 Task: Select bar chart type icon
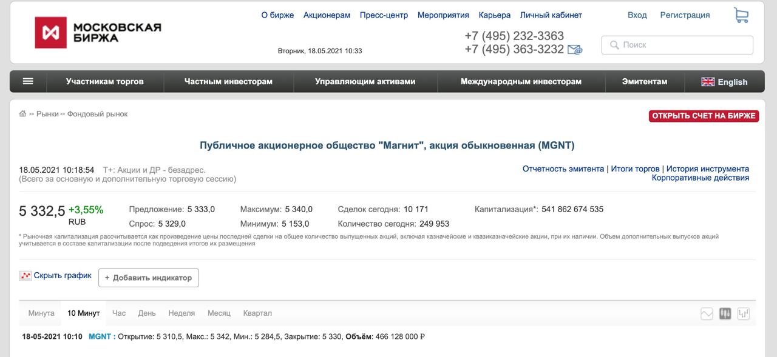tap(744, 313)
